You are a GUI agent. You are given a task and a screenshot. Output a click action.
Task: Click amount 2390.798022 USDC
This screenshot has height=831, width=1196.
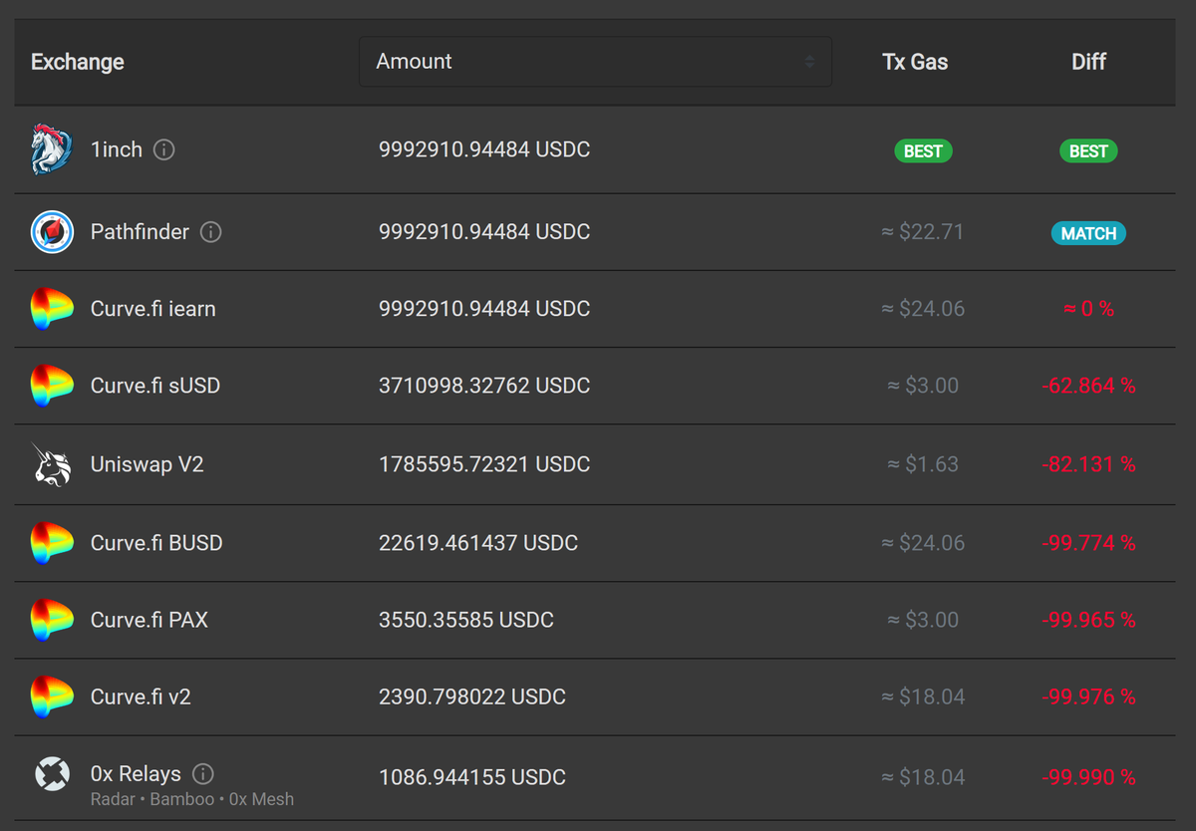[472, 696]
